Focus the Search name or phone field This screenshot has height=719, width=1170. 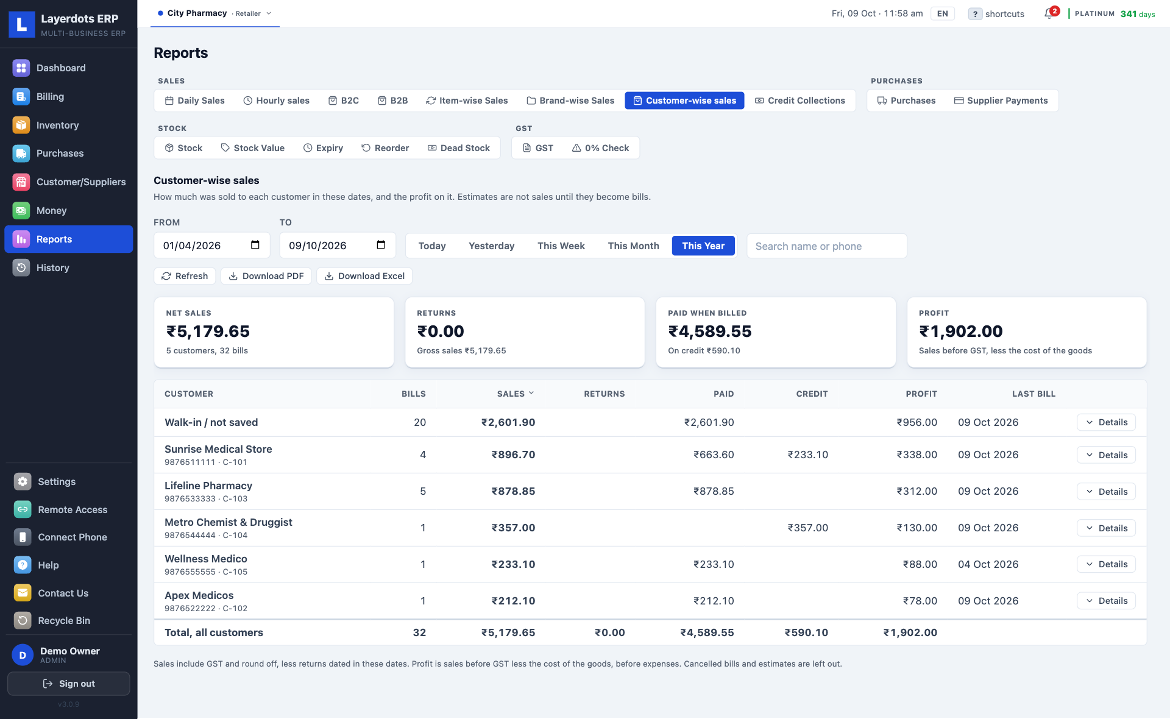click(x=826, y=246)
